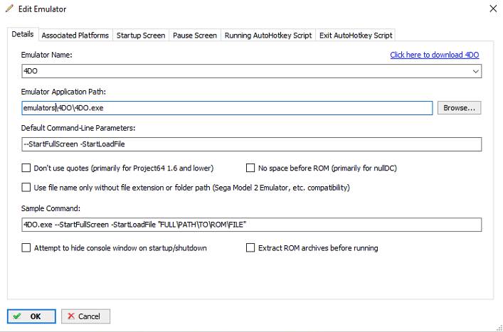Click the Sample Command label

click(x=51, y=208)
